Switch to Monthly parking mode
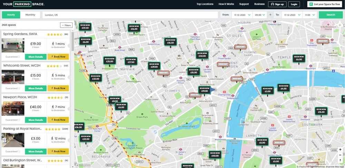This screenshot has width=345, height=168. pos(30,15)
